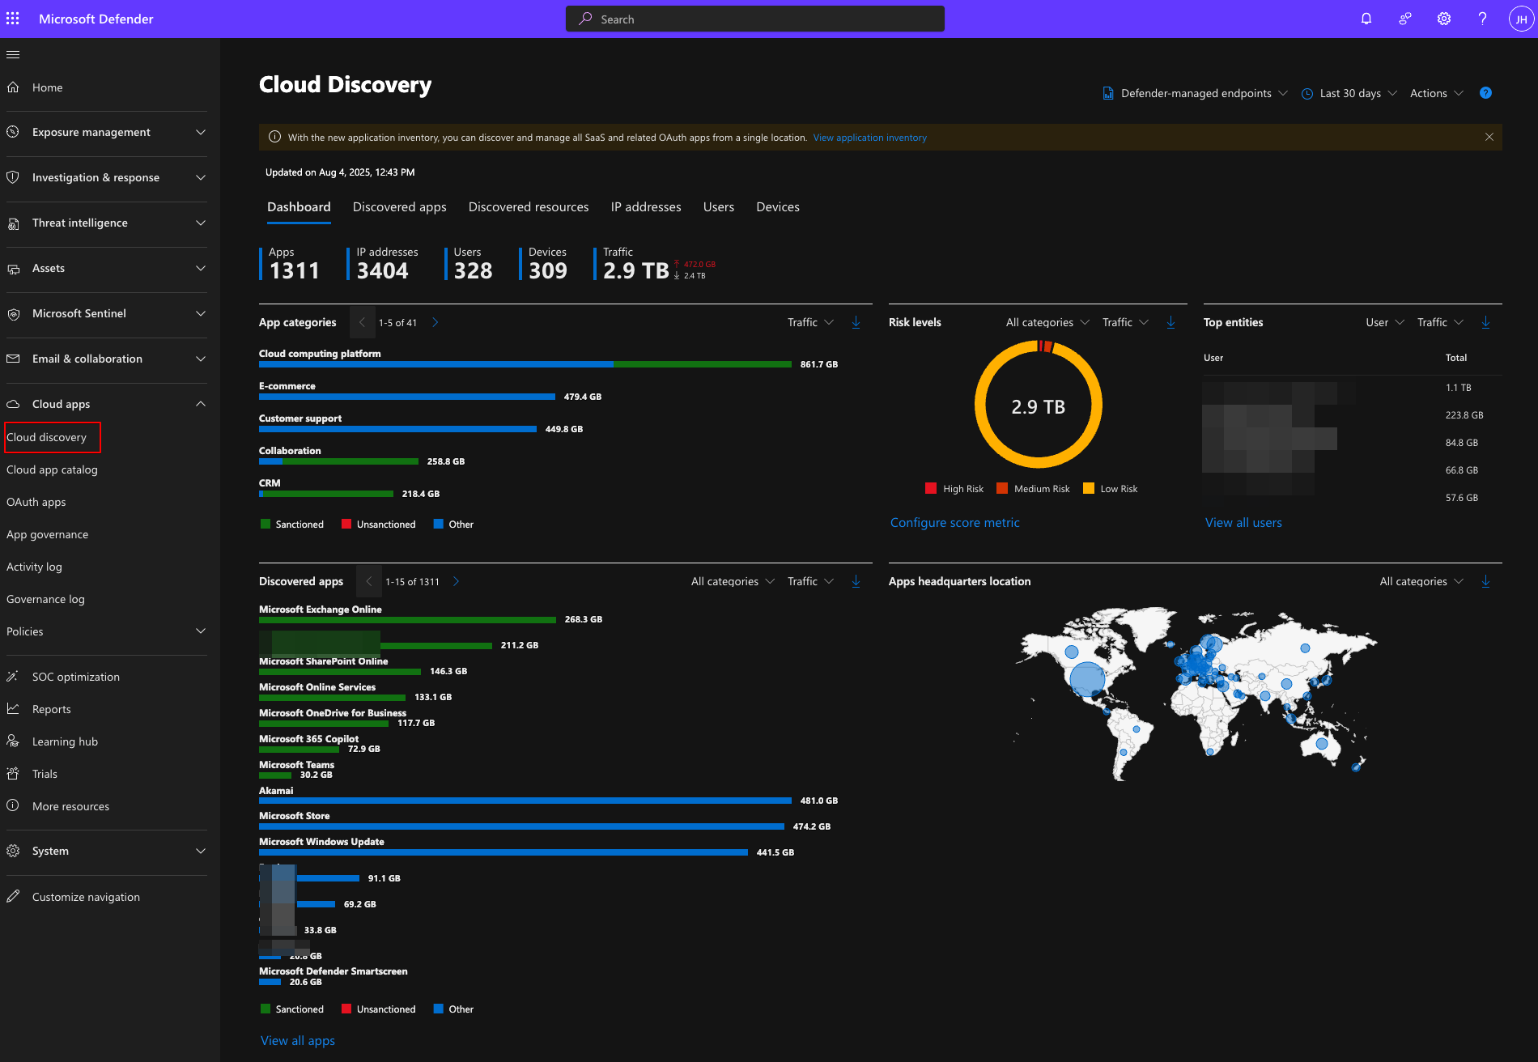Click the notifications bell icon
The height and width of the screenshot is (1062, 1538).
tap(1366, 19)
